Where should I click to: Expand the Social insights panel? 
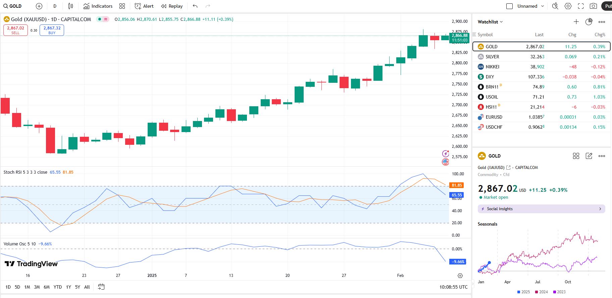[x=541, y=209]
